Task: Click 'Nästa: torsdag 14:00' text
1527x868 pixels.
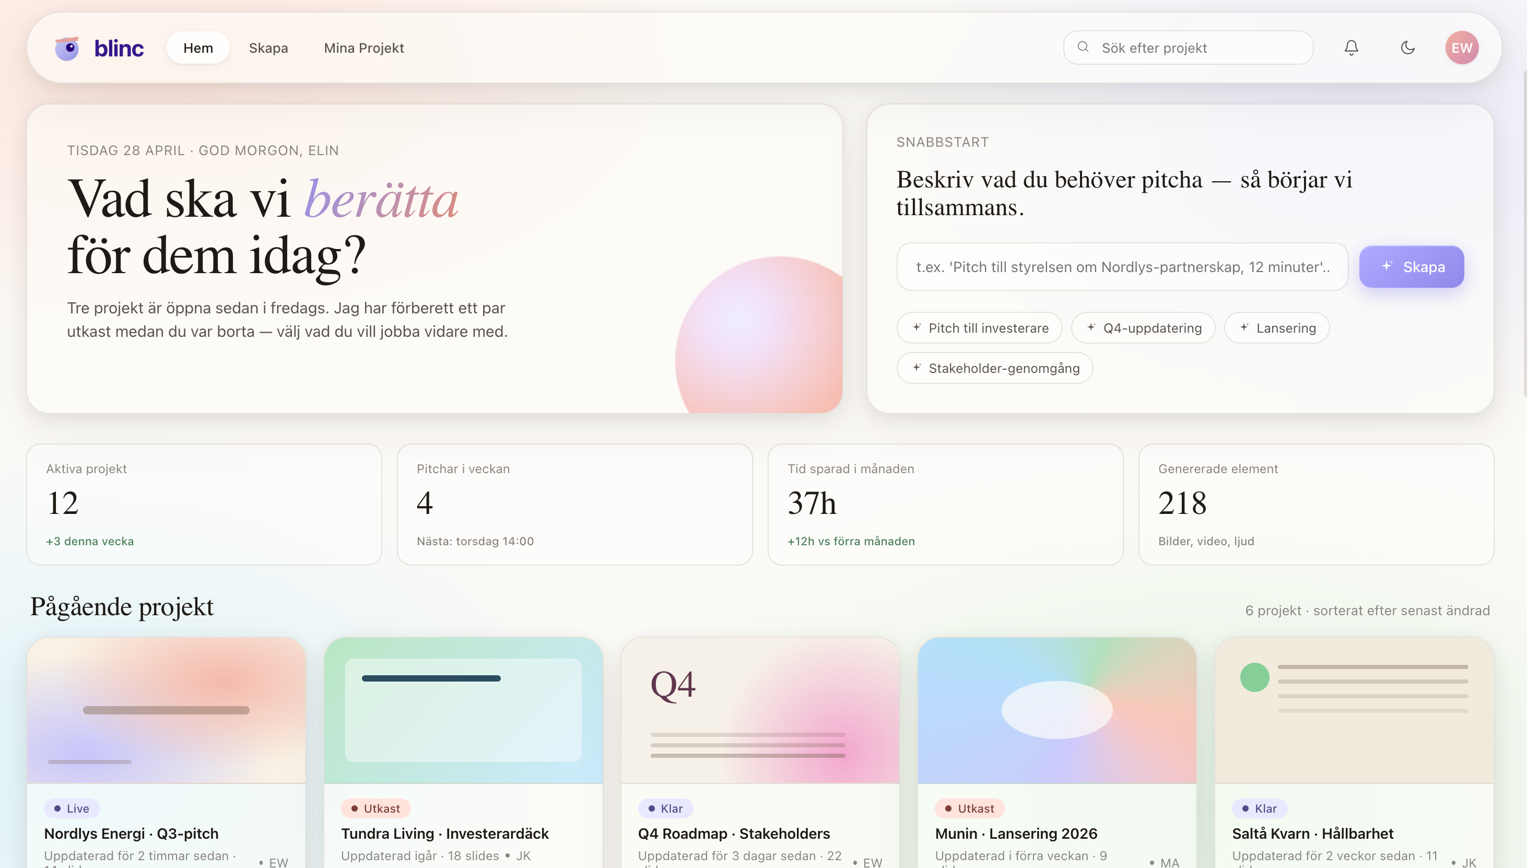Action: 475,541
